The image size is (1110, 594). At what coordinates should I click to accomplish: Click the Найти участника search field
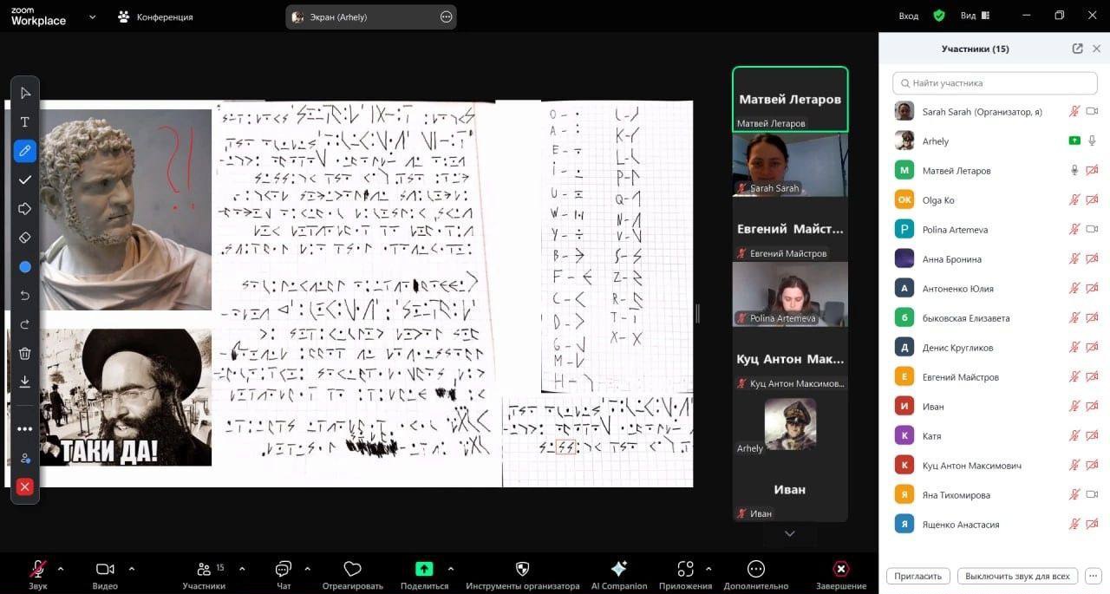(995, 83)
